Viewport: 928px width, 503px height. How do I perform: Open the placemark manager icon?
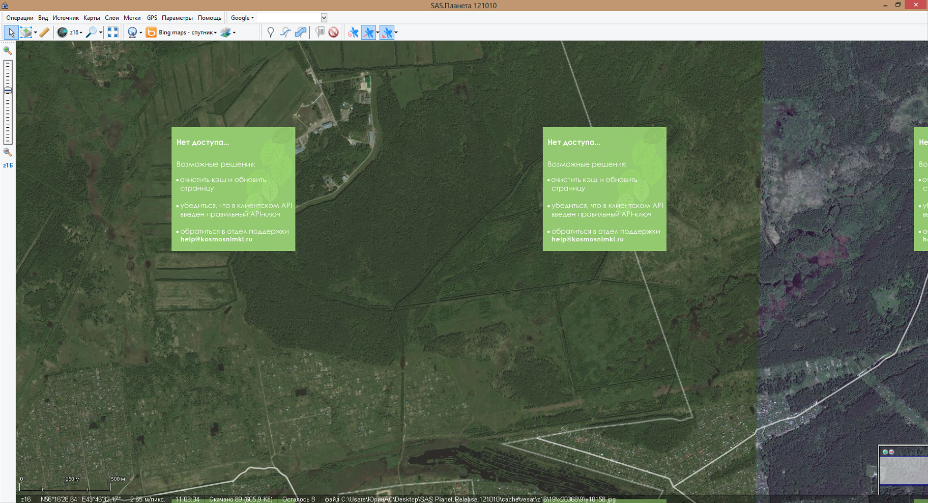click(320, 33)
